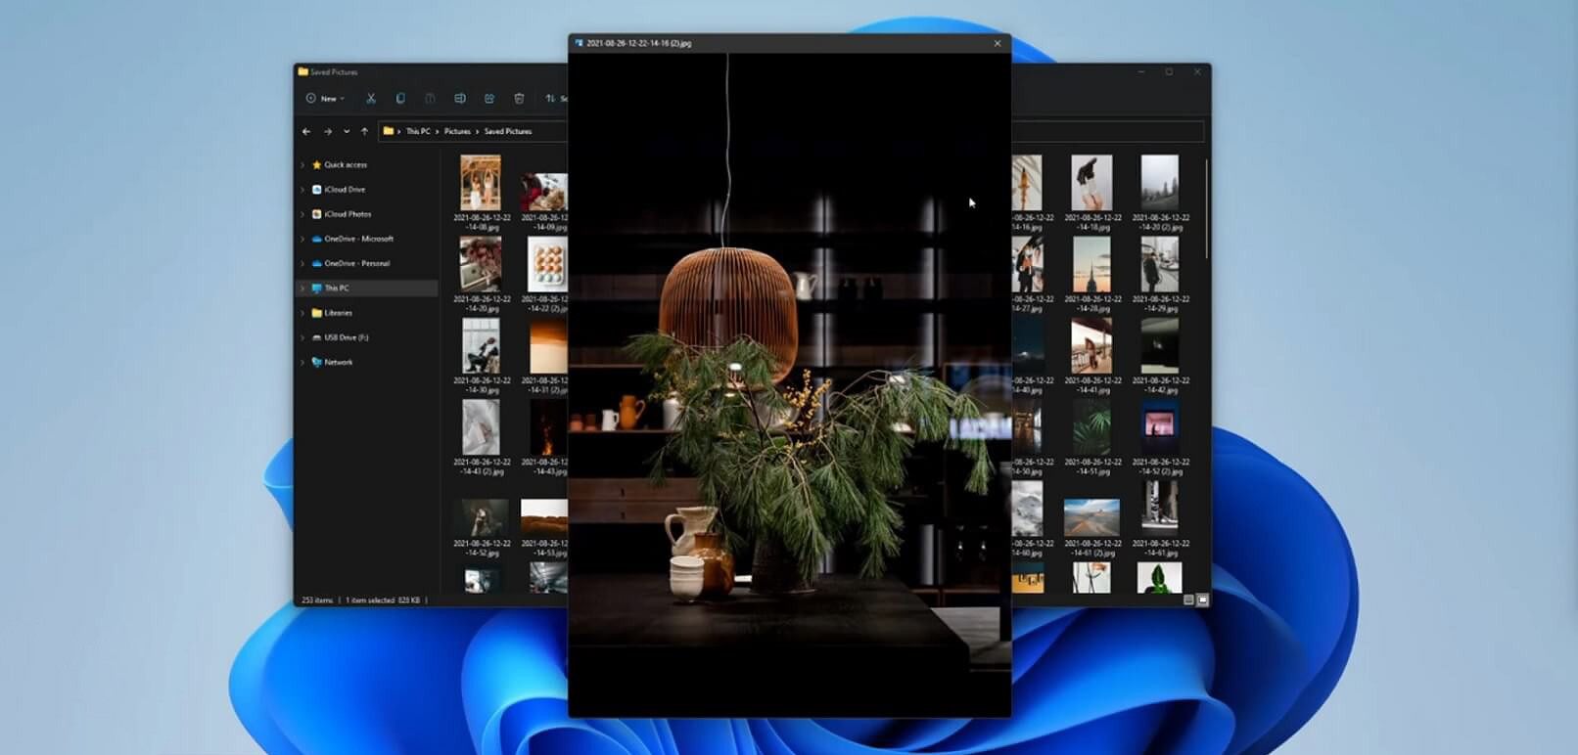This screenshot has width=1578, height=755.
Task: Select thumbnail 2021-08-26-12-22-14-41.jpg
Action: tap(1091, 345)
